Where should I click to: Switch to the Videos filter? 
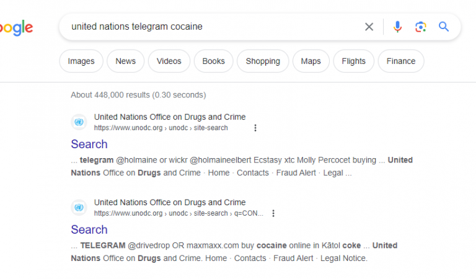pyautogui.click(x=169, y=61)
